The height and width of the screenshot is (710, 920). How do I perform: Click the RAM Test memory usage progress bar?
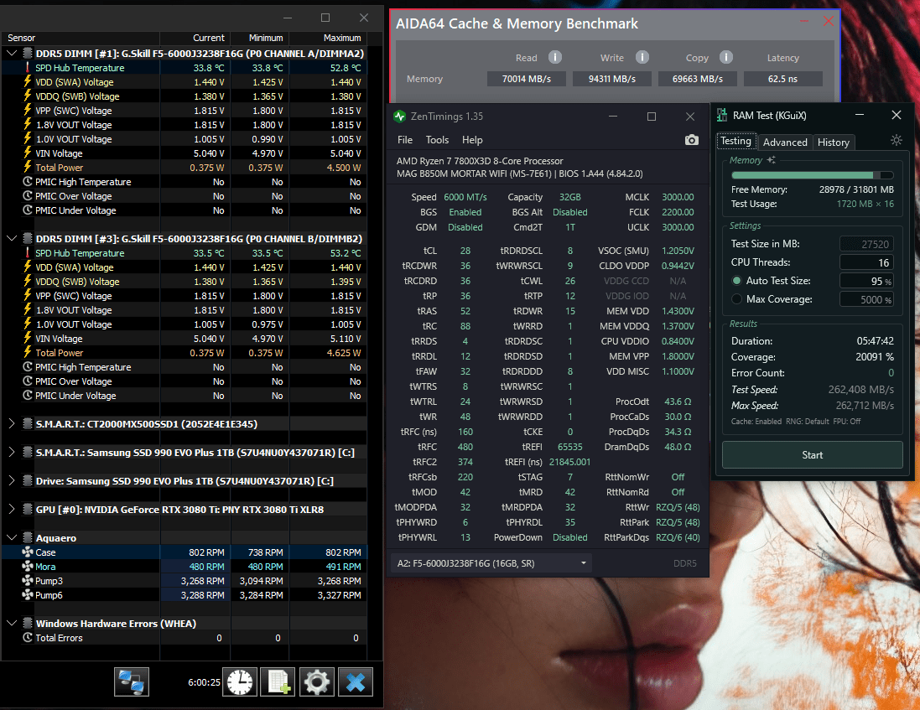point(812,174)
